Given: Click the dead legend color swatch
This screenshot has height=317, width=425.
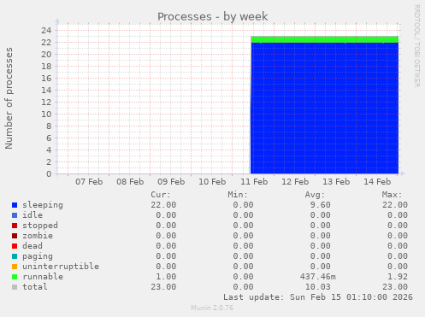Looking at the screenshot, I should [x=15, y=246].
